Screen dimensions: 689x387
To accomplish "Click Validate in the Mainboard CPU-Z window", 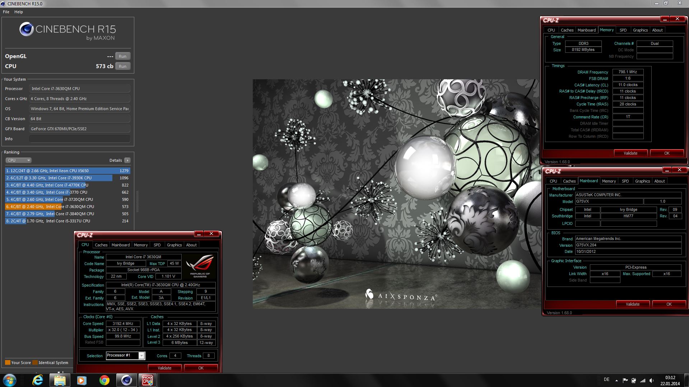I will coord(633,304).
